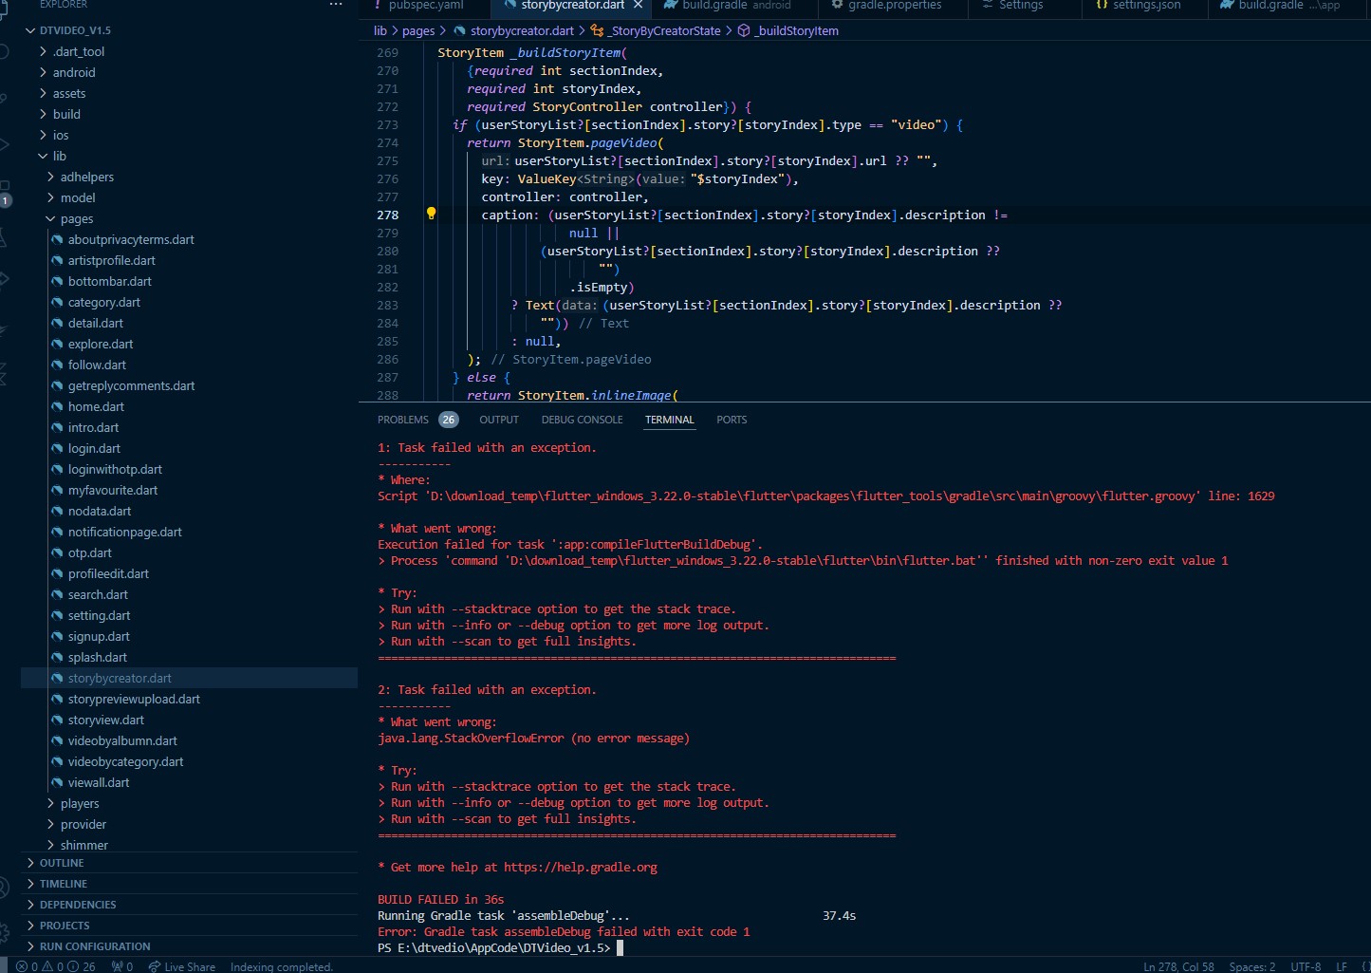Click line number 283 in the editor gutter

coord(387,305)
